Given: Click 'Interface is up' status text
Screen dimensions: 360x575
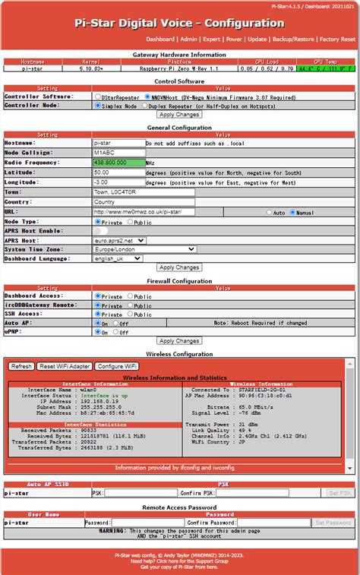Looking at the screenshot, I should click(104, 396).
